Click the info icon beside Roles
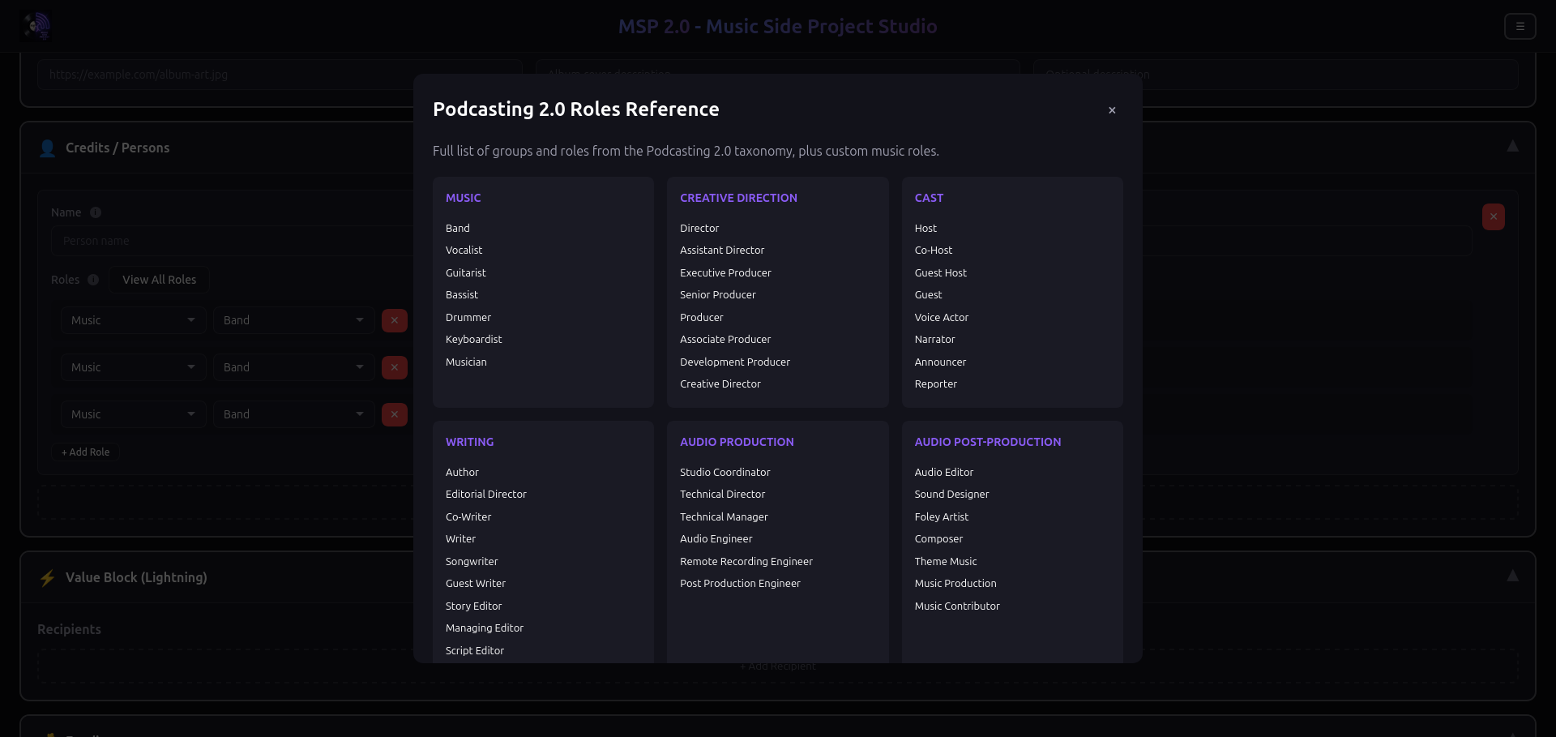The image size is (1556, 737). (x=93, y=280)
